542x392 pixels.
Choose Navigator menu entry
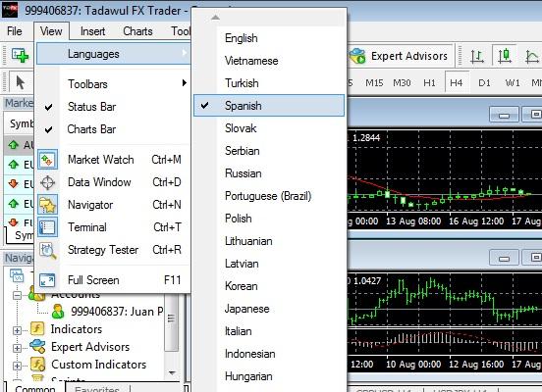click(x=113, y=205)
